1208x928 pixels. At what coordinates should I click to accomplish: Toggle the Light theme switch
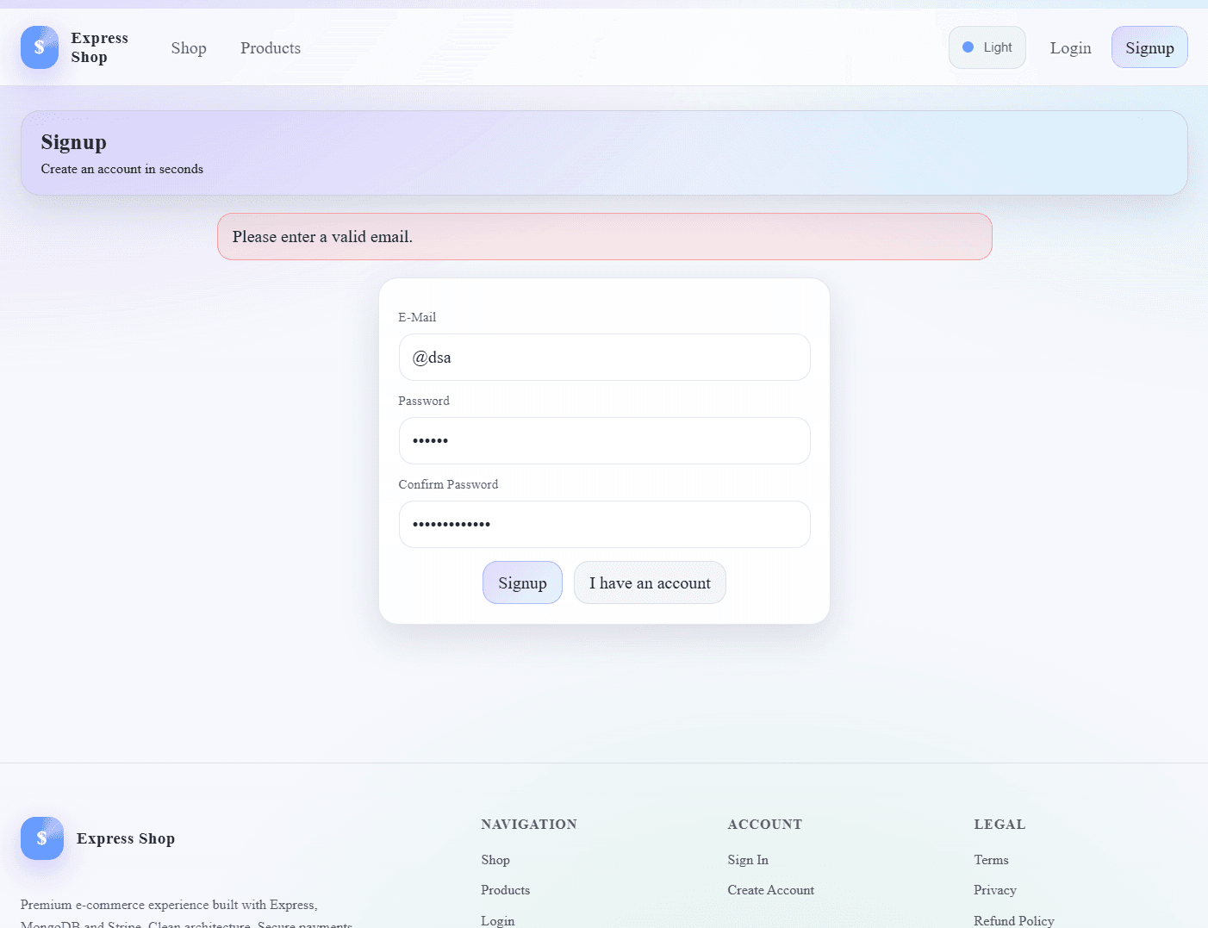pyautogui.click(x=987, y=47)
